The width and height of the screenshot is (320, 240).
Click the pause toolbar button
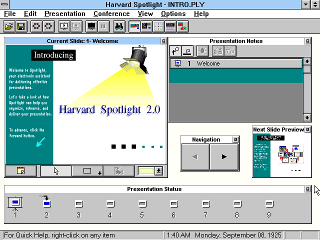click(x=103, y=26)
